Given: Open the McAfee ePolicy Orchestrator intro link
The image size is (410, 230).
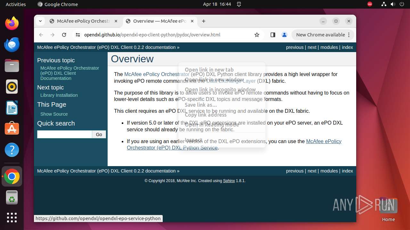Looking at the screenshot, I should (157, 74).
